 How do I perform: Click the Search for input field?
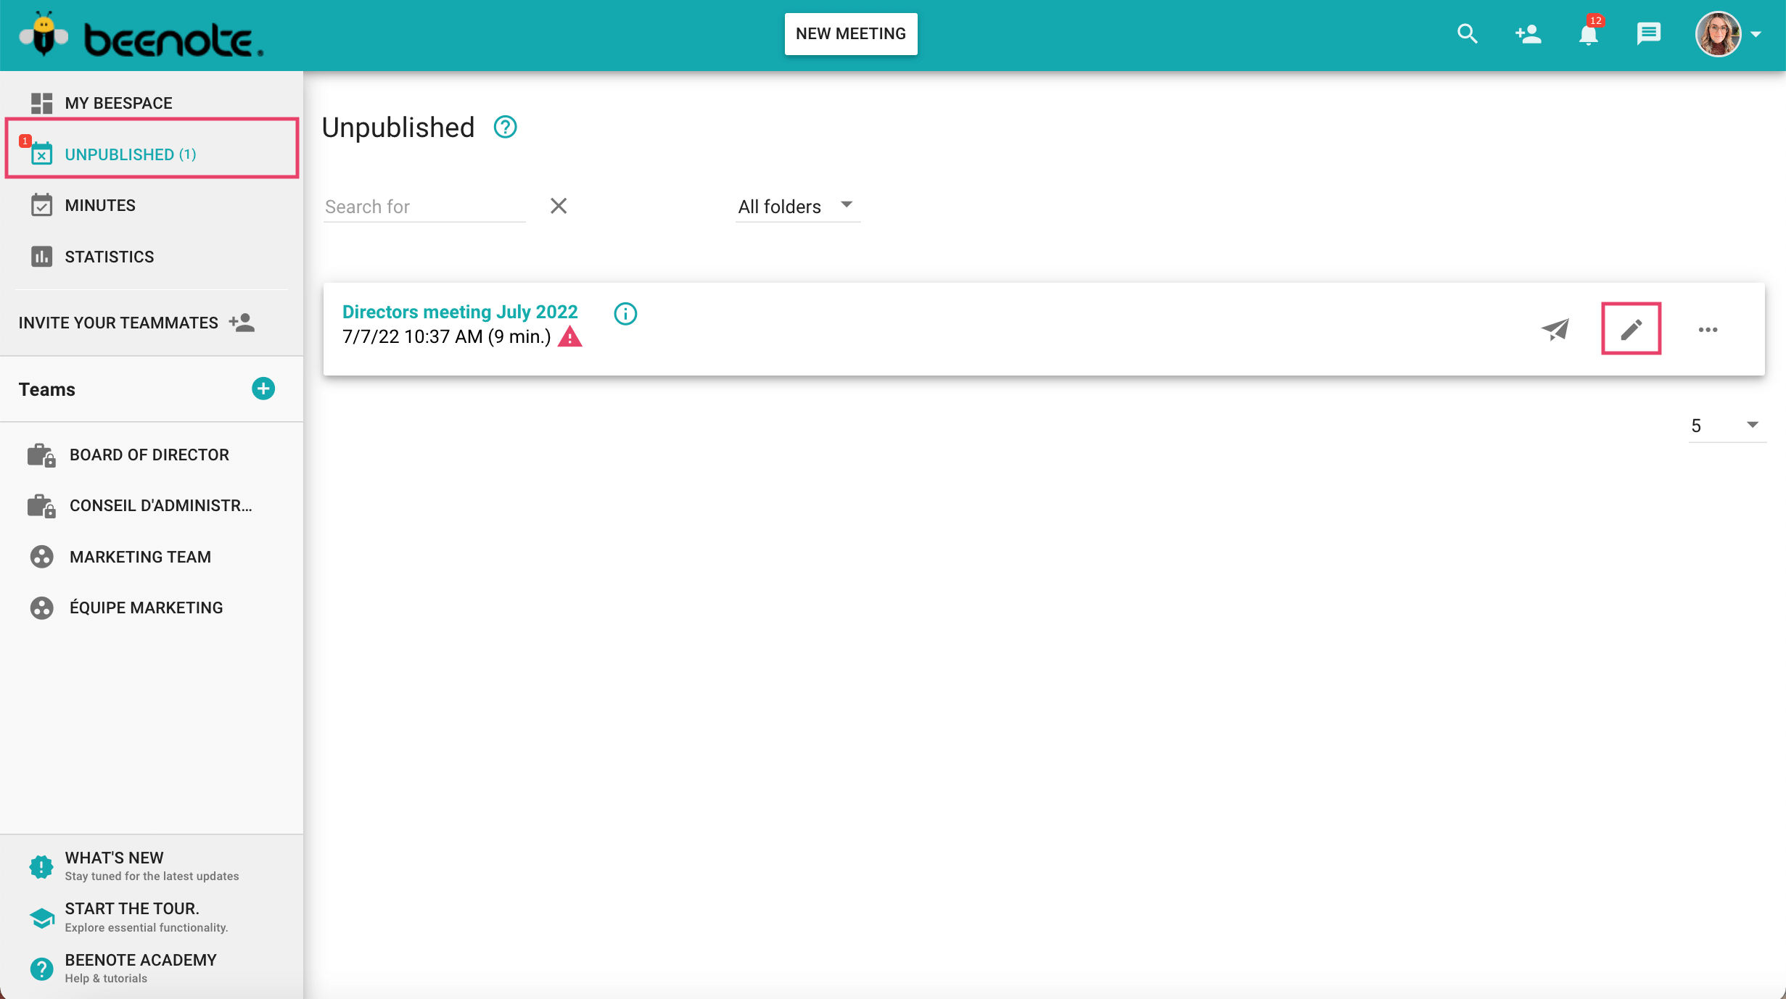pos(424,207)
